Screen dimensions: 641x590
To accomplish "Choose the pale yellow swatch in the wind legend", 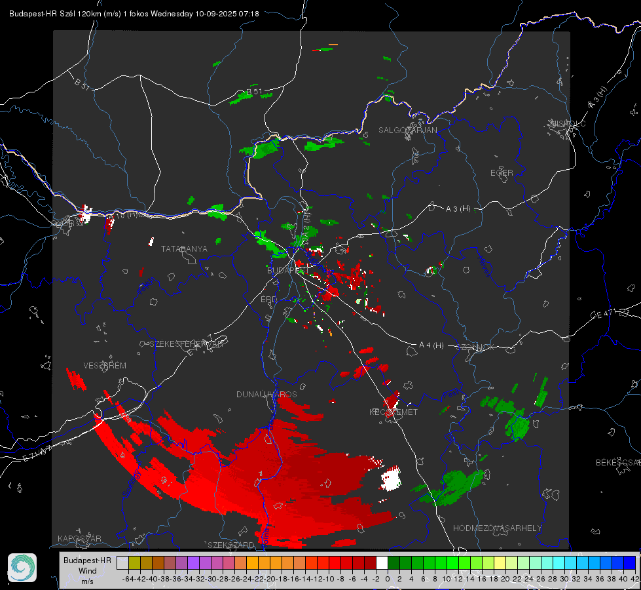I will click(x=500, y=562).
